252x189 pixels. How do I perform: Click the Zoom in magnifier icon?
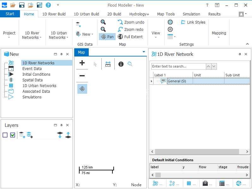coord(103,22)
